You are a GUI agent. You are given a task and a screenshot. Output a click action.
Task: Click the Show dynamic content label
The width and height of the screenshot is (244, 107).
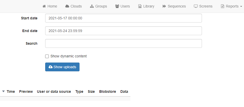(68, 56)
